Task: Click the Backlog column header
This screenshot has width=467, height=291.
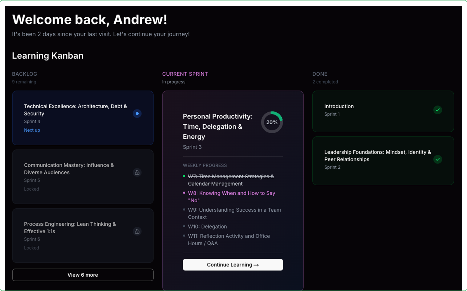Action: (x=25, y=74)
